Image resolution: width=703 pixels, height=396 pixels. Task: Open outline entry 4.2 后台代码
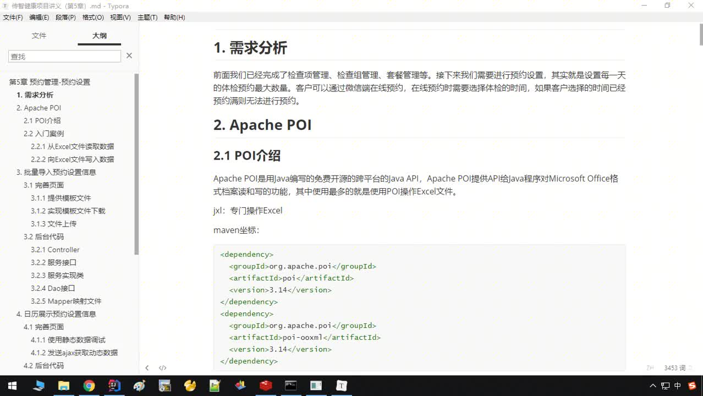43,366
